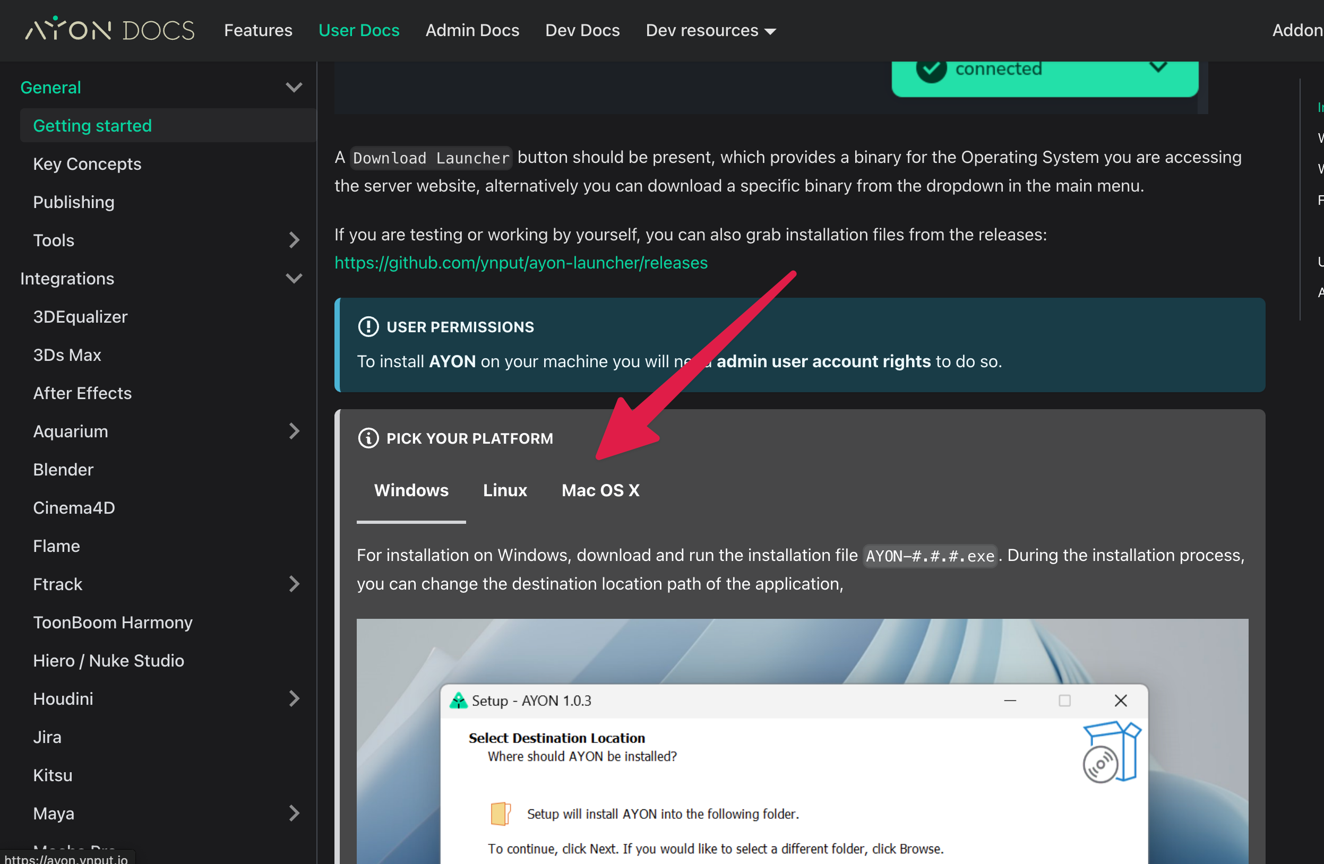The height and width of the screenshot is (864, 1324).
Task: Open the Maya integration page
Action: click(x=54, y=814)
